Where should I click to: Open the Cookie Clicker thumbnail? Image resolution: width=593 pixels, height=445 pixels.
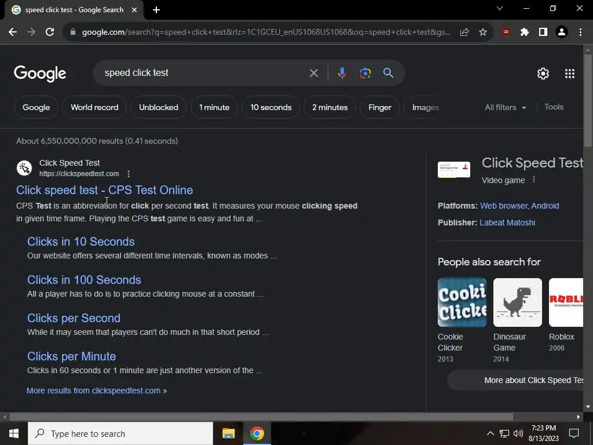coord(462,302)
